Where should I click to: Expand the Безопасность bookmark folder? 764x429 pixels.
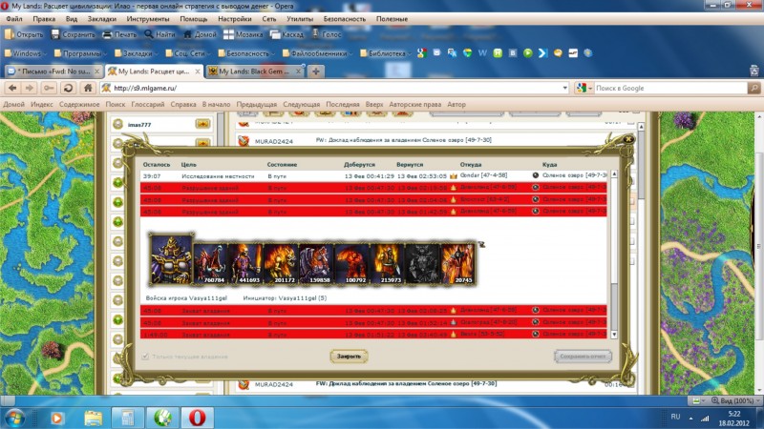coord(246,53)
